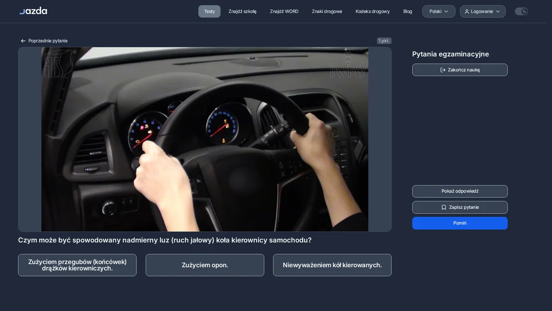552x311 pixels.
Task: Open the Testy tab
Action: pyautogui.click(x=209, y=12)
